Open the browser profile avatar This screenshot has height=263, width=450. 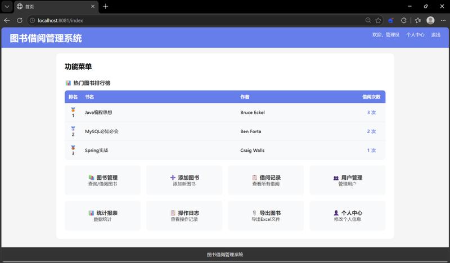[x=430, y=20]
